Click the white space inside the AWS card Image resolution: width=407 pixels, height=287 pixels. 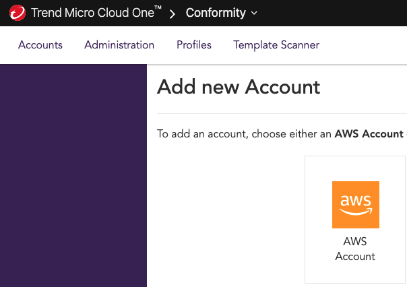point(355,168)
